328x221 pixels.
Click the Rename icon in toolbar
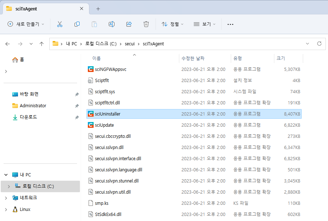point(112,24)
